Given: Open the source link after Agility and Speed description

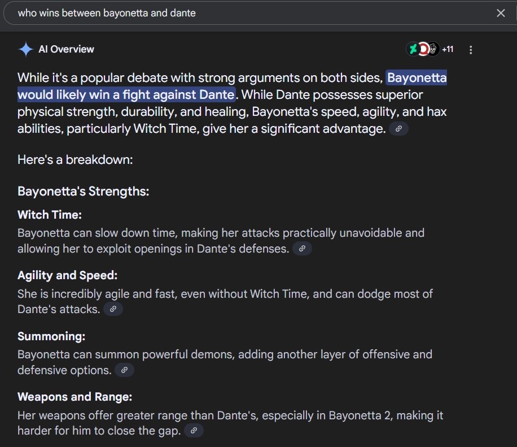Looking at the screenshot, I should coord(113,309).
